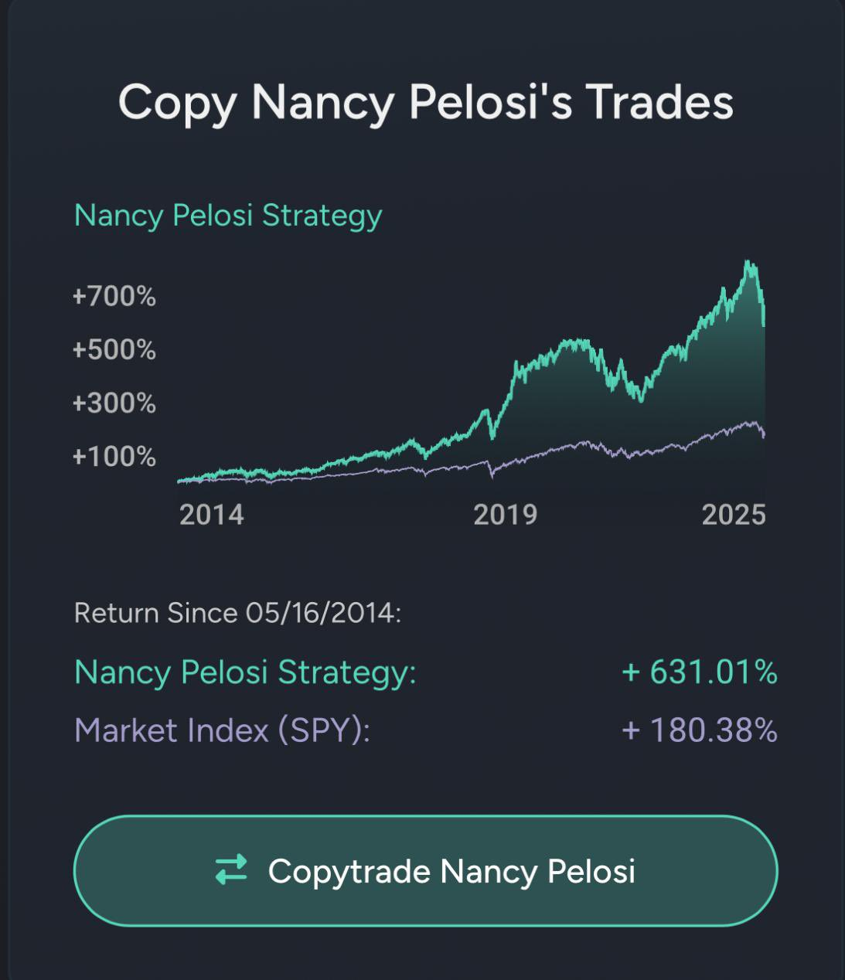Click the 2019 x-axis year label
The height and width of the screenshot is (980, 845).
[505, 515]
